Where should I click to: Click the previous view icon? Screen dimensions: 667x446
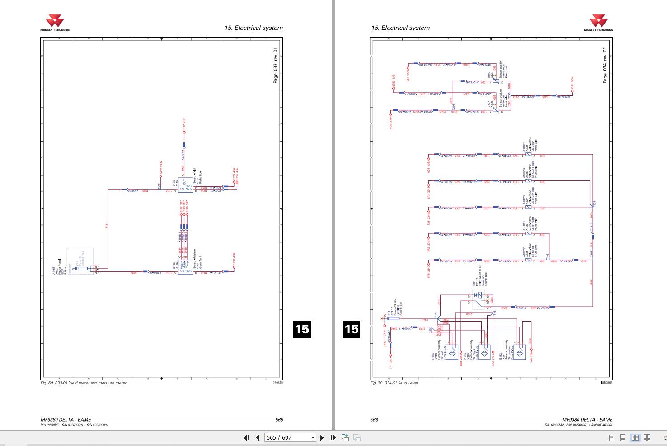[345, 437]
